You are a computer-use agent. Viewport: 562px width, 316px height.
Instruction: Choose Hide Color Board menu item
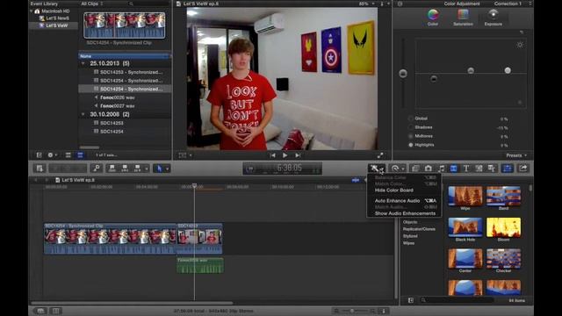pyautogui.click(x=394, y=190)
